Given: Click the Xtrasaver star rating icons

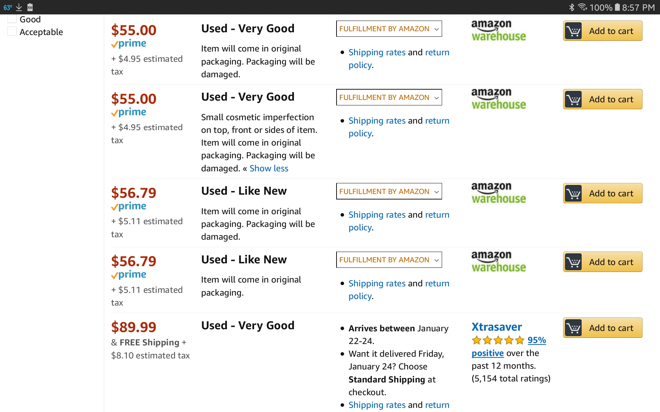Looking at the screenshot, I should [498, 340].
